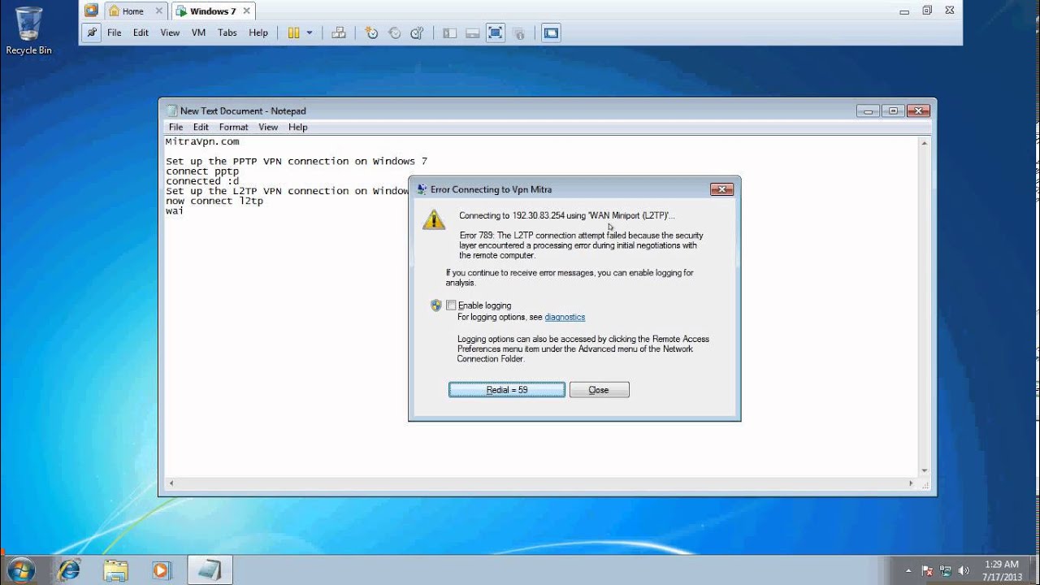Click the UAC shield next to Enable logging
Screen dimensions: 1040x585
[436, 305]
